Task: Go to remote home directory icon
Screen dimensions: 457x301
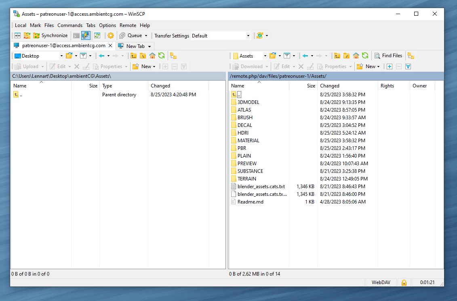Action: (x=356, y=56)
